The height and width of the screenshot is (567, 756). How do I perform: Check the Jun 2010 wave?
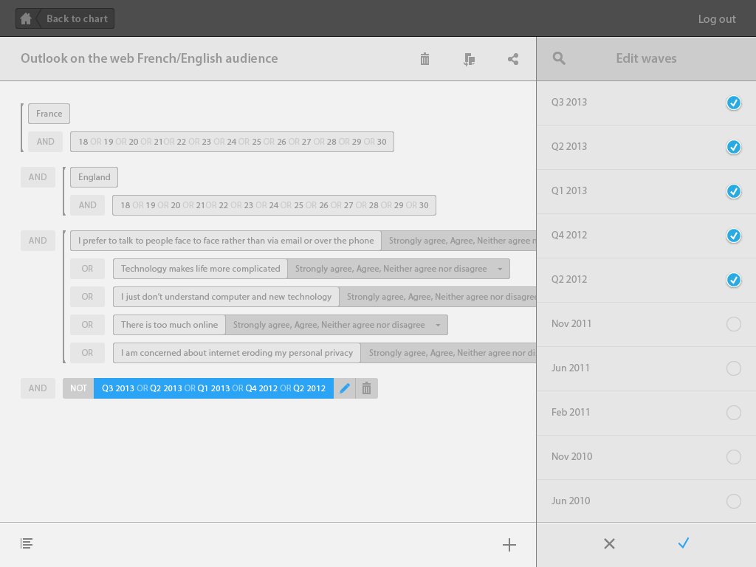point(733,501)
